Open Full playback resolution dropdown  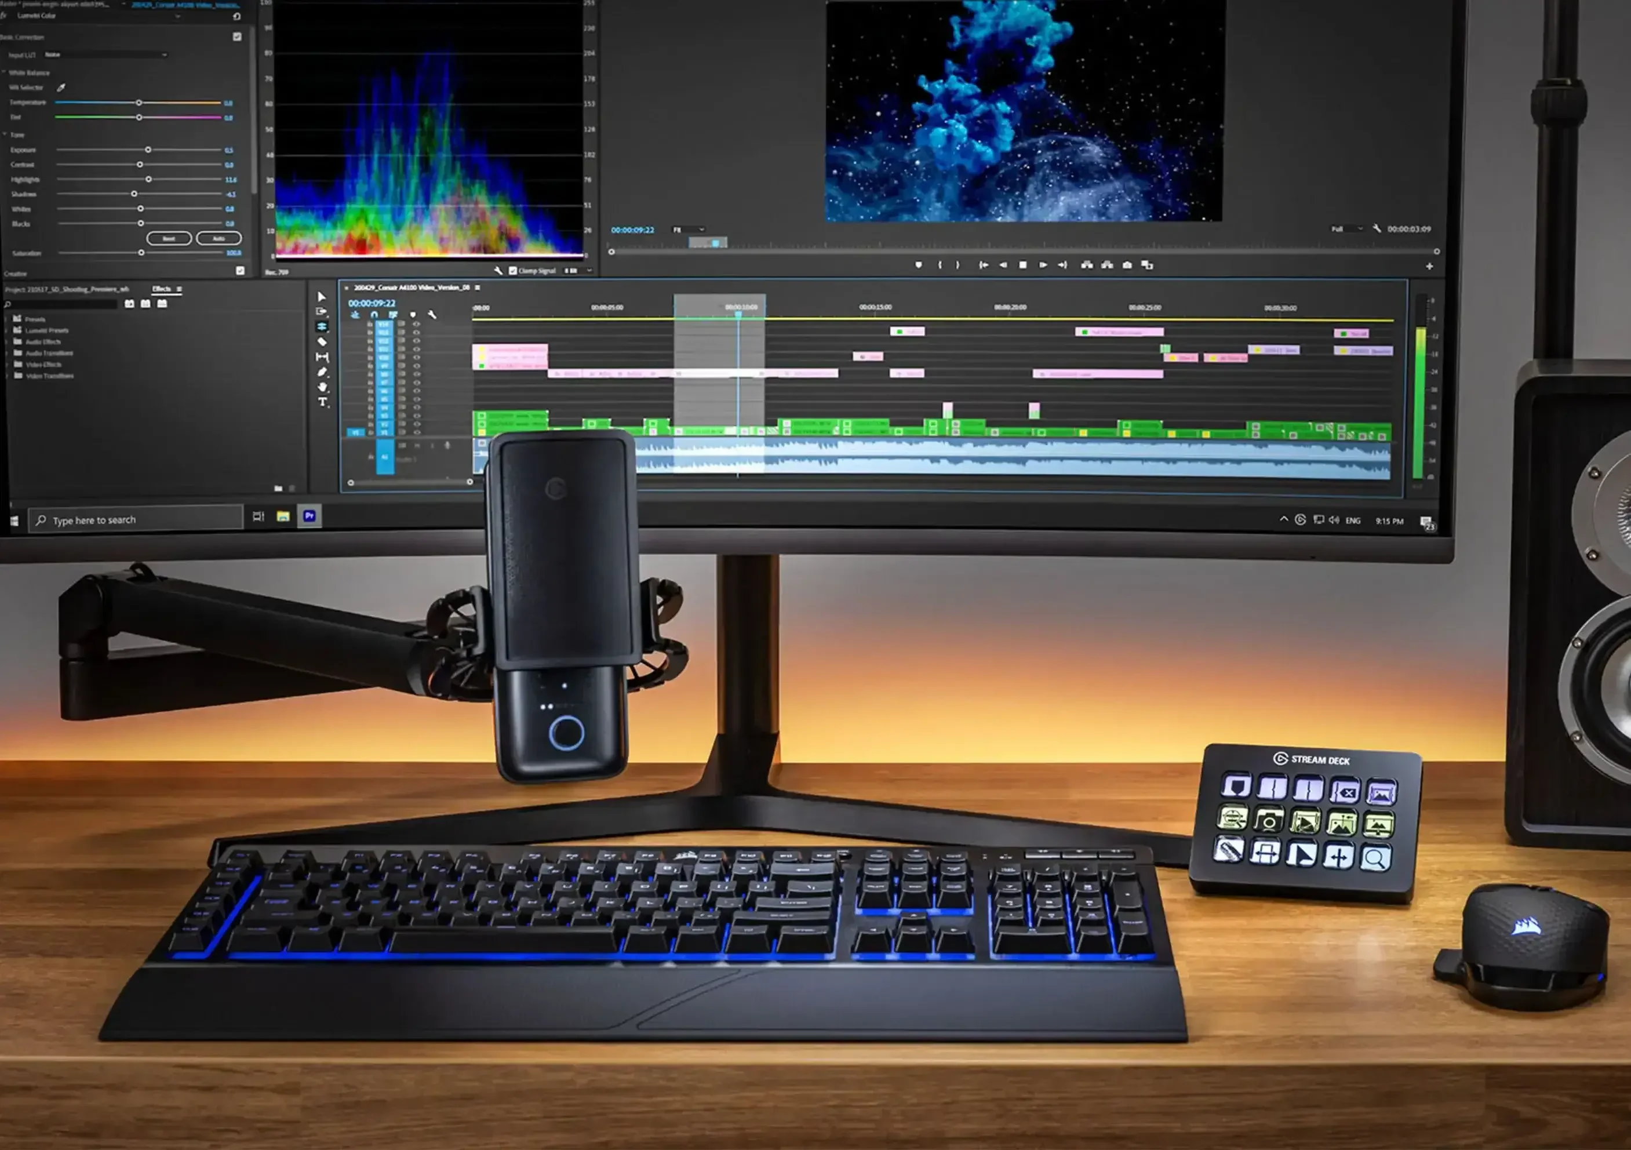coord(1348,229)
